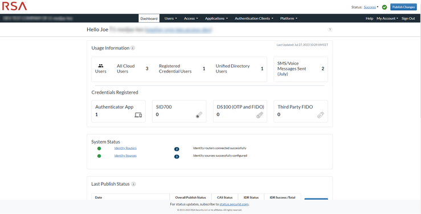Click the RSA logo
This screenshot has width=421, height=214.
click(14, 6)
